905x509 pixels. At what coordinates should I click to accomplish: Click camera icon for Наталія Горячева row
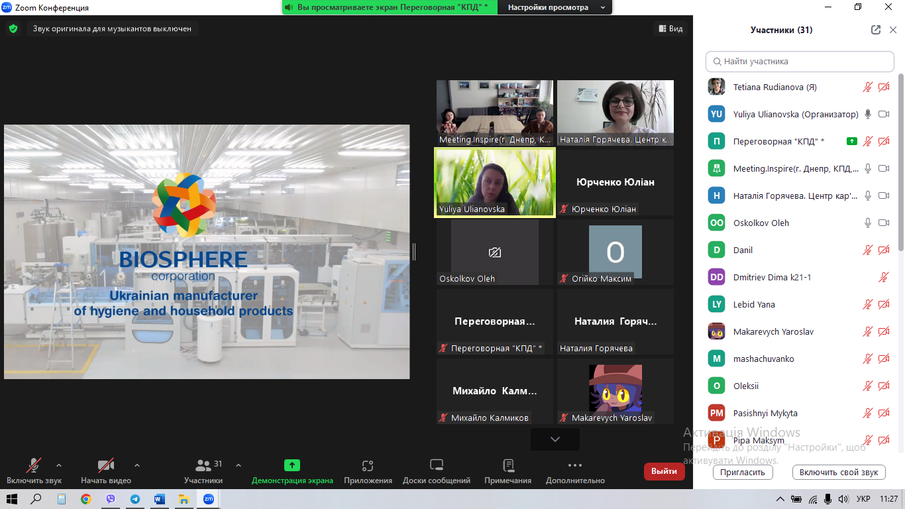(884, 196)
